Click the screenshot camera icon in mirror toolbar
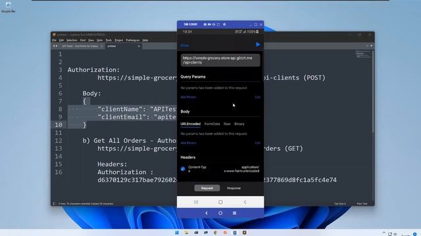This screenshot has width=421, height=236. pos(205,24)
